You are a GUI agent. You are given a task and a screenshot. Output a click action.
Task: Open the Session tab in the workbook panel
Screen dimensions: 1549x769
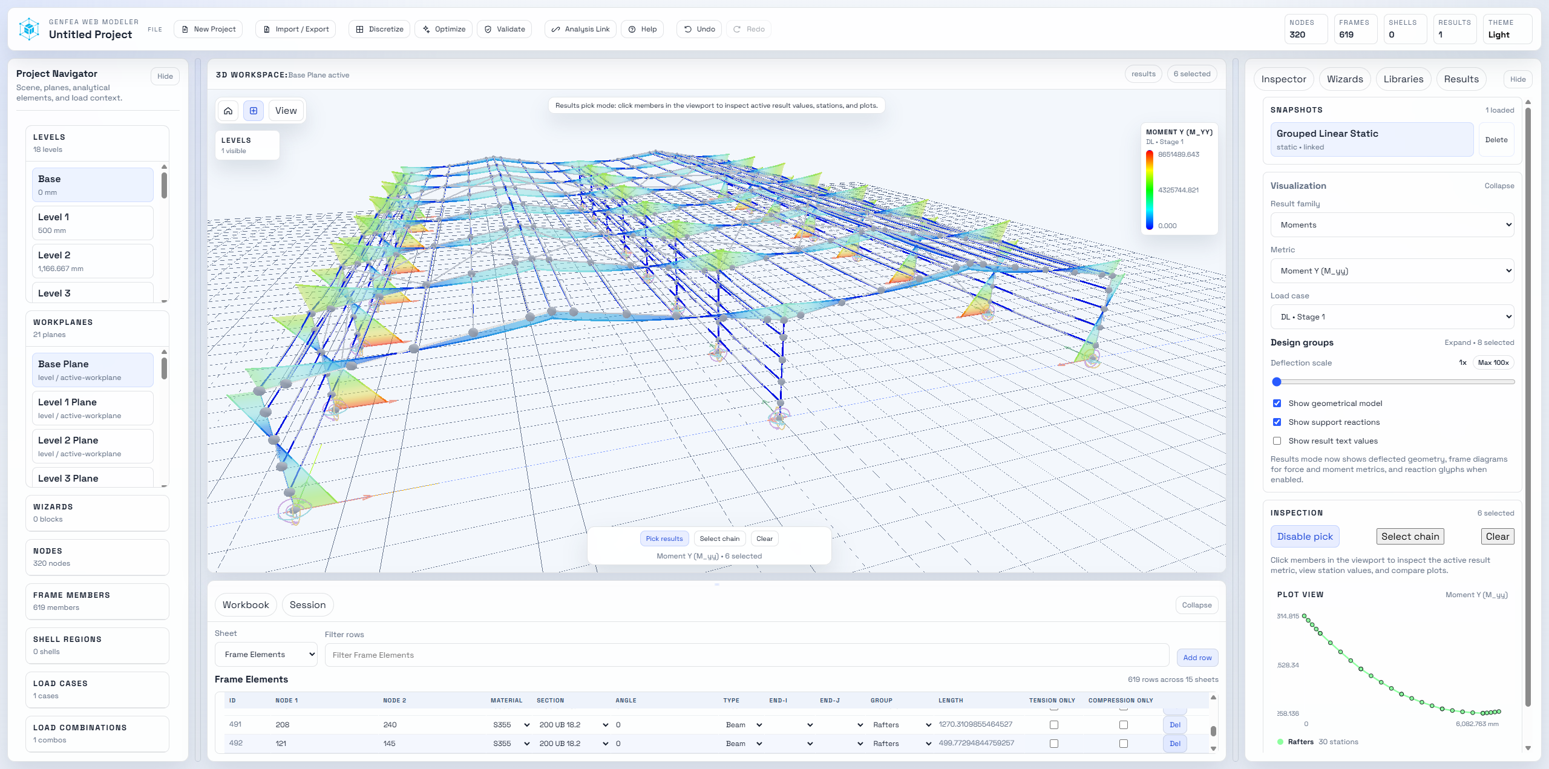click(x=307, y=604)
